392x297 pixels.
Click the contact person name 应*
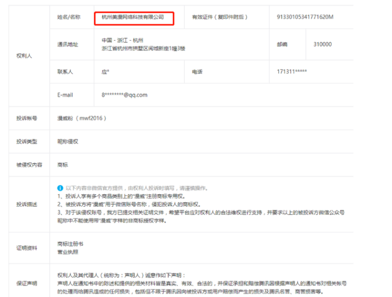click(106, 72)
